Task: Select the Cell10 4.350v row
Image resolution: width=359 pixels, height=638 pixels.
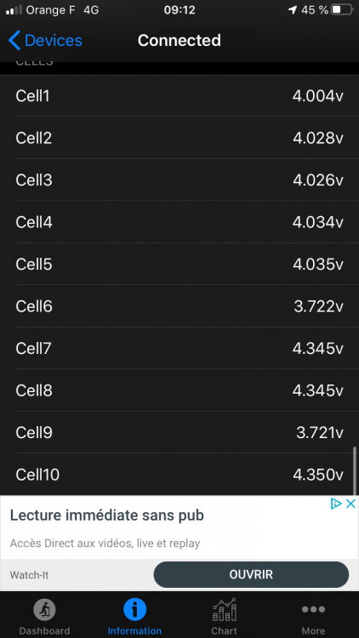Action: click(x=179, y=475)
